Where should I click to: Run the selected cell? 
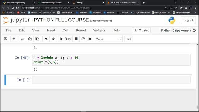click(66, 39)
